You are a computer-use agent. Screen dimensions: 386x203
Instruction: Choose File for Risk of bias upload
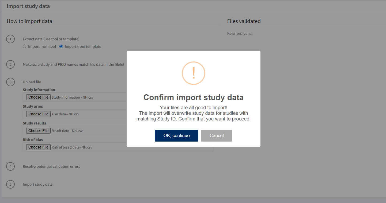pos(38,147)
